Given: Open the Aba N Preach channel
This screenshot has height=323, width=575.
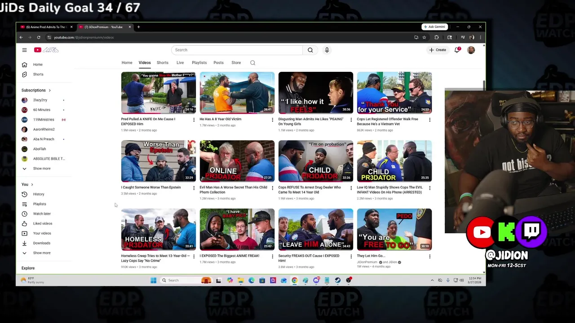Looking at the screenshot, I should coord(44,139).
